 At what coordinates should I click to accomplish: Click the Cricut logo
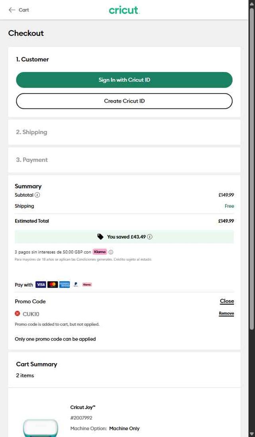point(124,10)
